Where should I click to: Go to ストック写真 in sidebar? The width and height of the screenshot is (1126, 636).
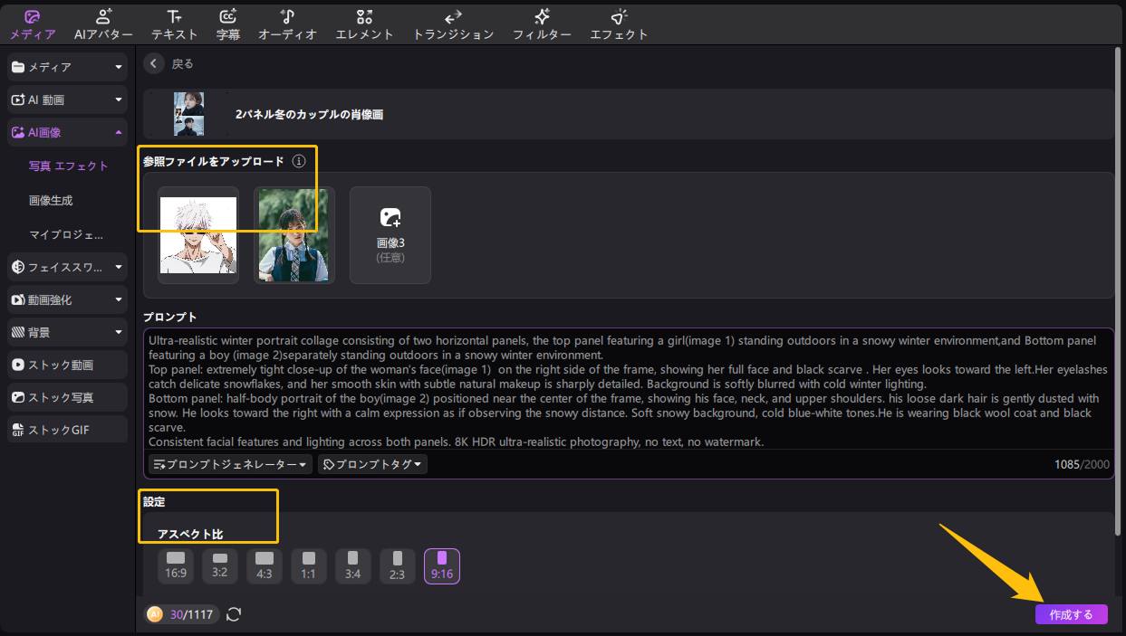pyautogui.click(x=67, y=397)
